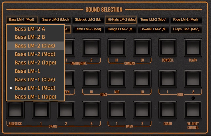211x136 pixels.
Task: Open the Bass LM-1 (Mod) sound dropdown
Action: [22, 20]
